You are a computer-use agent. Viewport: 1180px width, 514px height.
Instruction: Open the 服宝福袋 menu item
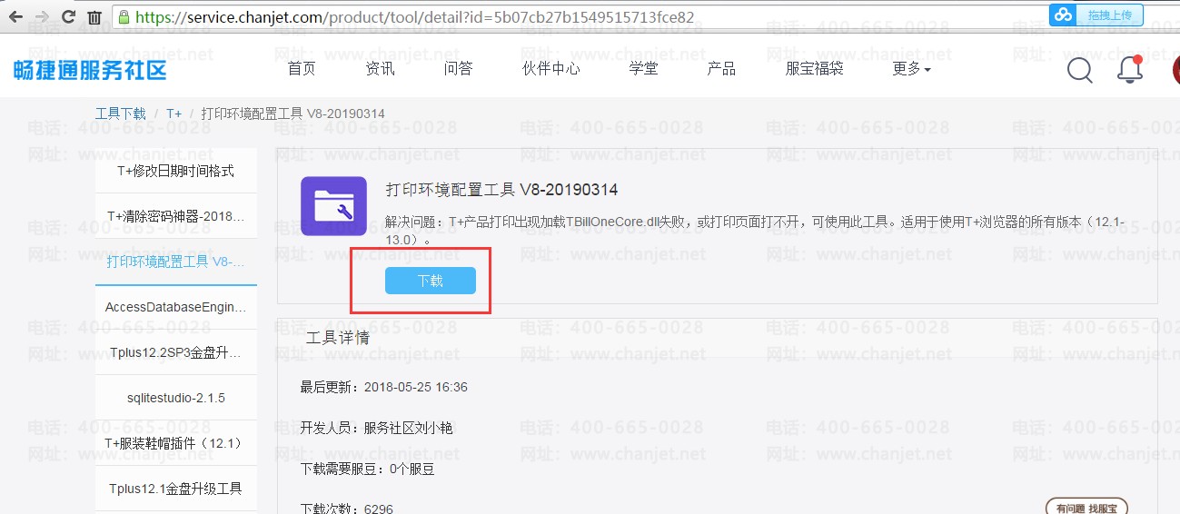814,69
